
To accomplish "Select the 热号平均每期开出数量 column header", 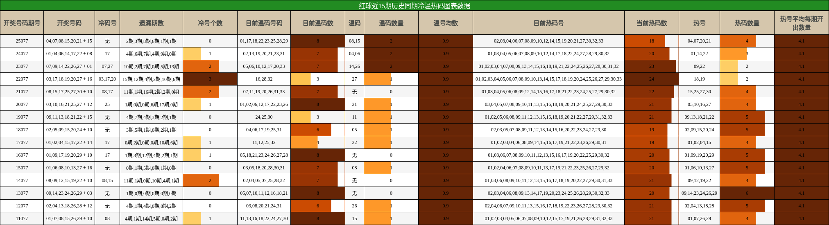I will [x=802, y=23].
